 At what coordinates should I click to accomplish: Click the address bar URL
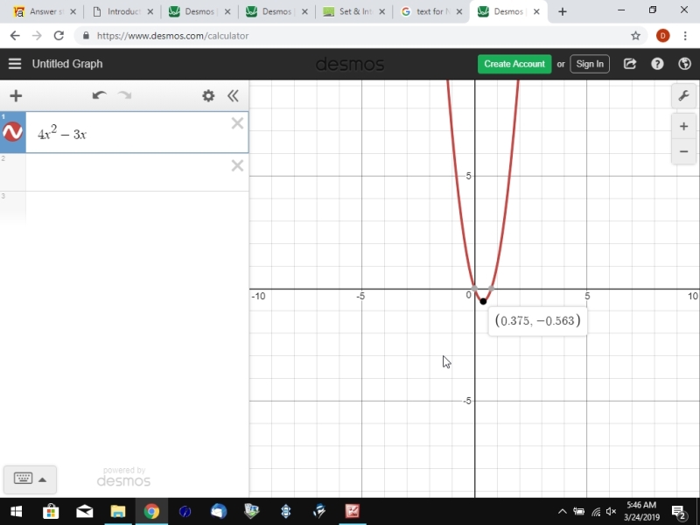click(172, 36)
